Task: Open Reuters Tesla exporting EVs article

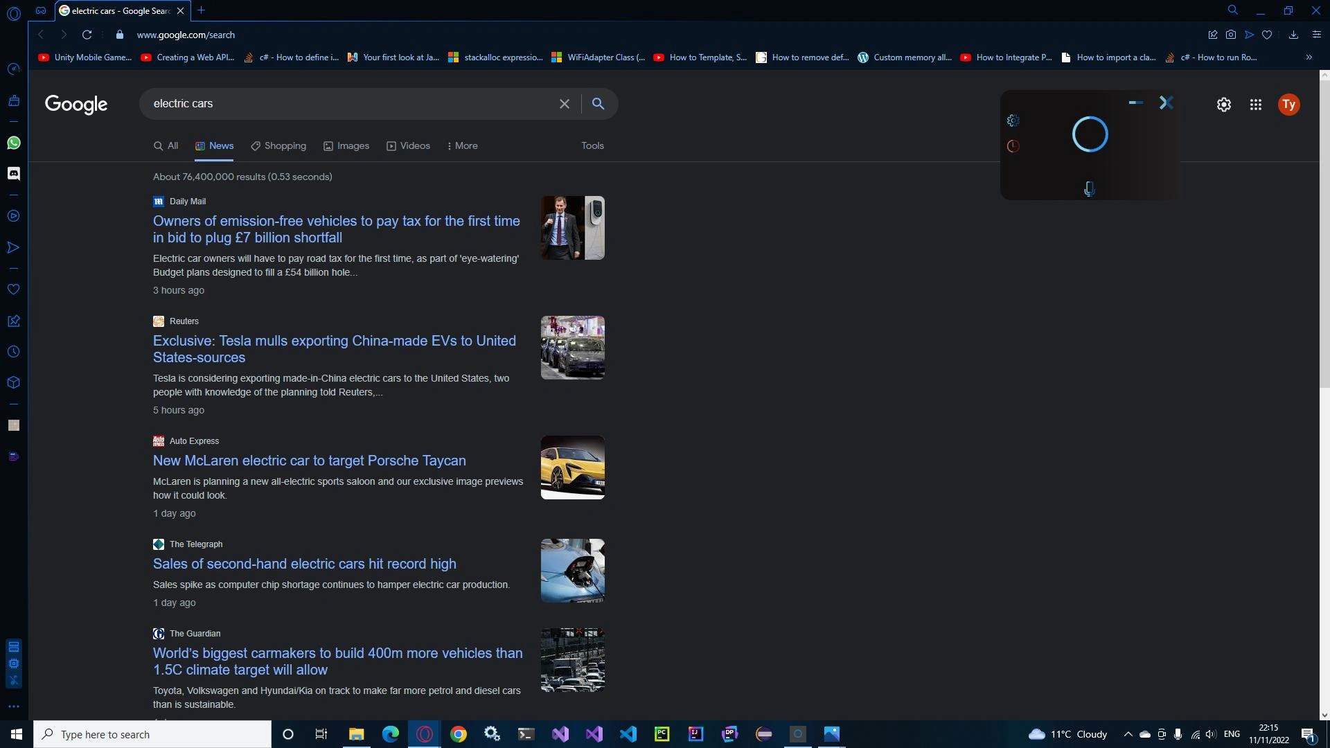Action: pyautogui.click(x=335, y=349)
